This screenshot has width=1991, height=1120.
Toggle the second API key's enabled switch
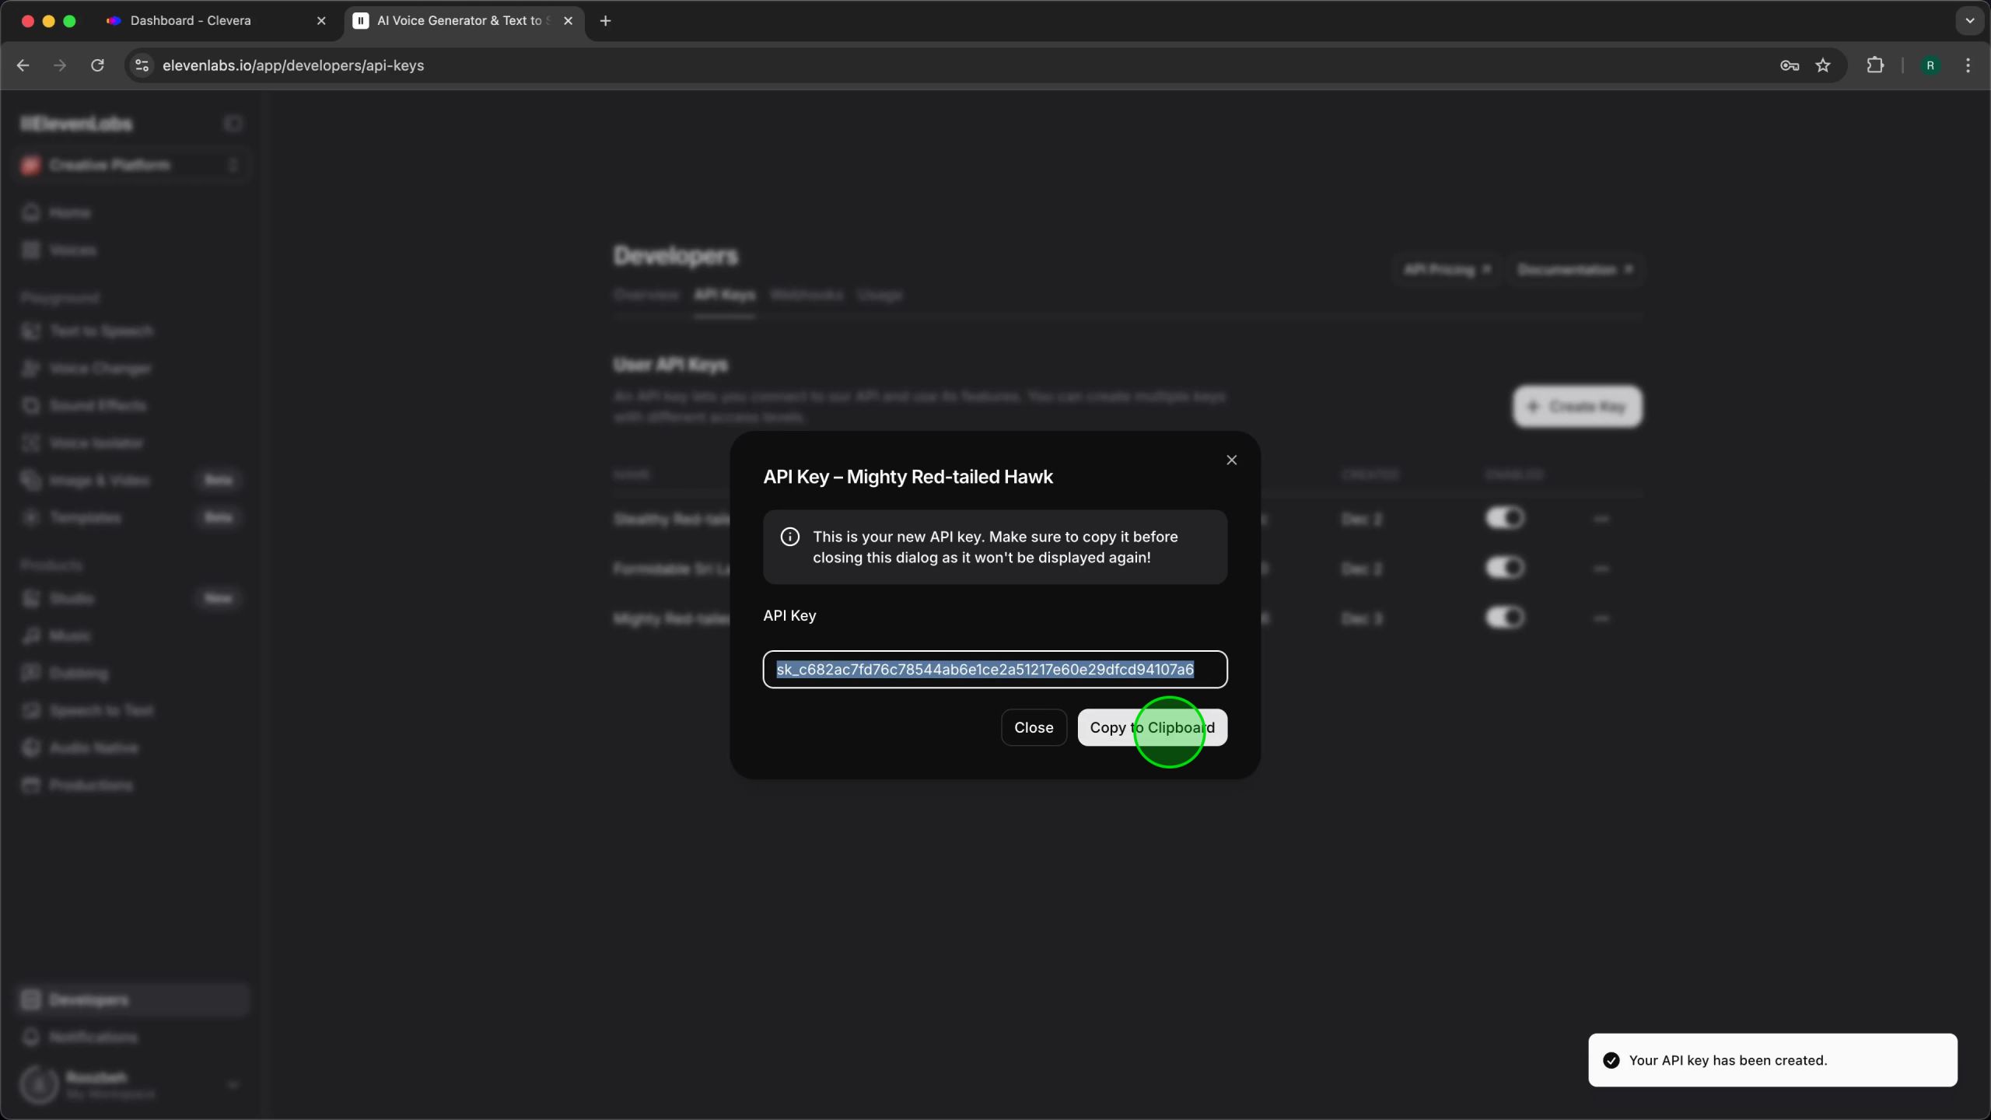[x=1505, y=568]
